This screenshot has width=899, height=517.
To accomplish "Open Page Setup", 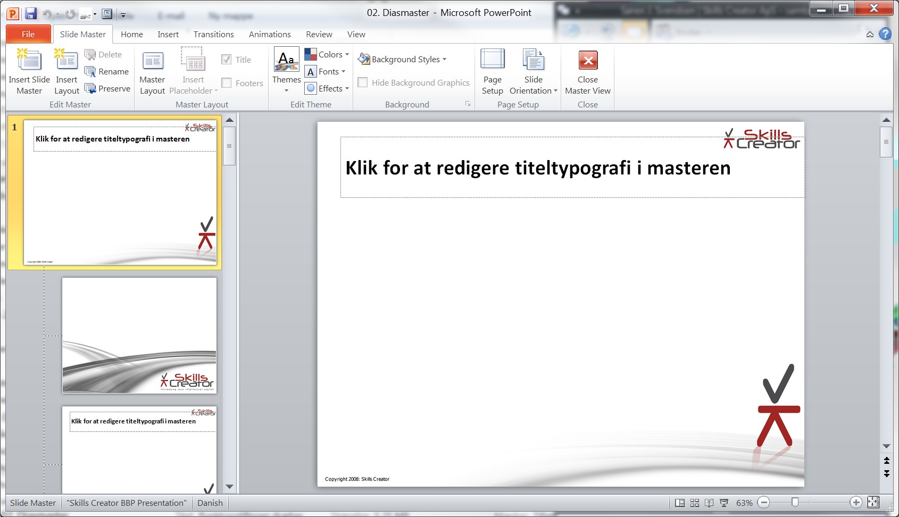I will pos(492,72).
